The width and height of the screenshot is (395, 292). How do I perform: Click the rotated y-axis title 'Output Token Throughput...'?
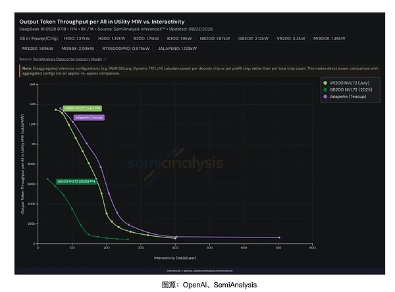tap(22, 164)
